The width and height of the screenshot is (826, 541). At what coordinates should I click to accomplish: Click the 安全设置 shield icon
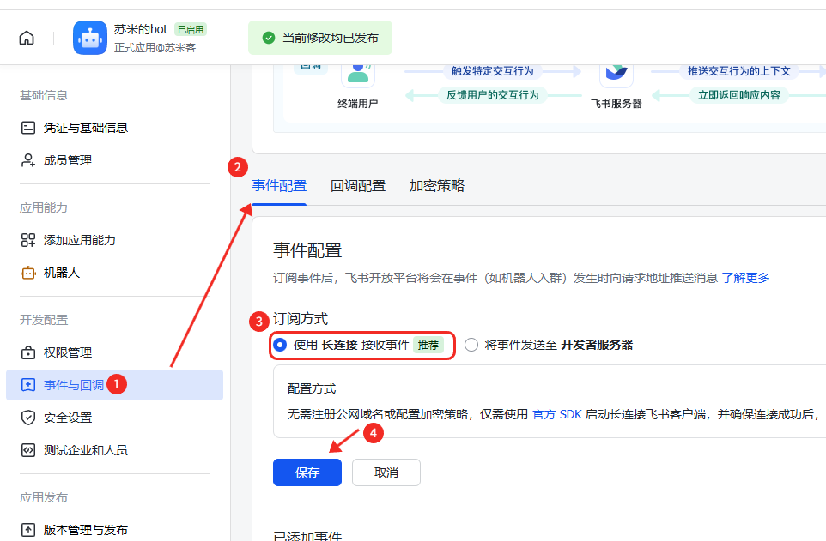(x=28, y=418)
